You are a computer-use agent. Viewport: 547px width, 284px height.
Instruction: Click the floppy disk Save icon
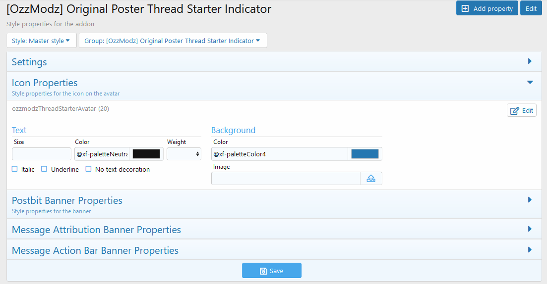point(264,271)
